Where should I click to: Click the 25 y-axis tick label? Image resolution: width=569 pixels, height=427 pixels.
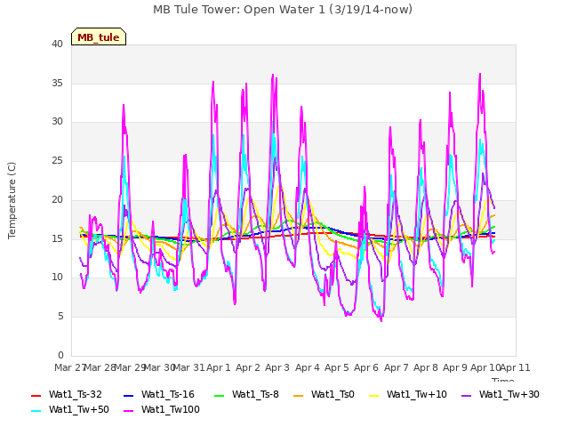(57, 160)
